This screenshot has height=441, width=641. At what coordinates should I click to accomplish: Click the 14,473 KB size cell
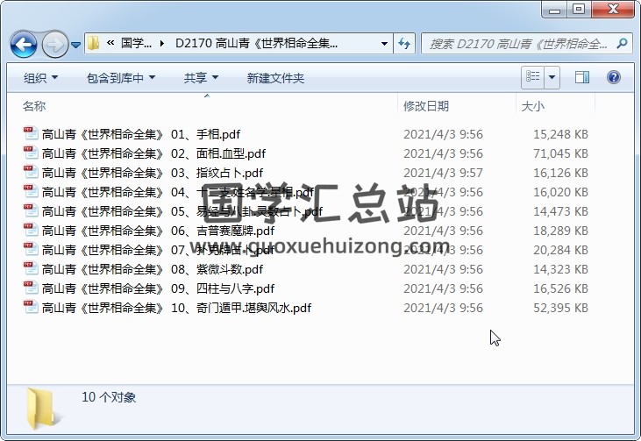point(560,211)
